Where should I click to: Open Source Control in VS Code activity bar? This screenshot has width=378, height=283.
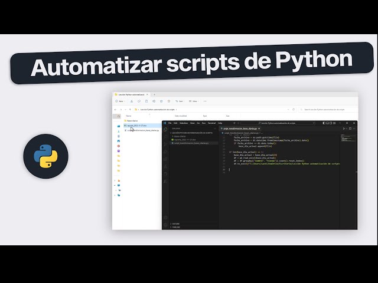(x=165, y=144)
